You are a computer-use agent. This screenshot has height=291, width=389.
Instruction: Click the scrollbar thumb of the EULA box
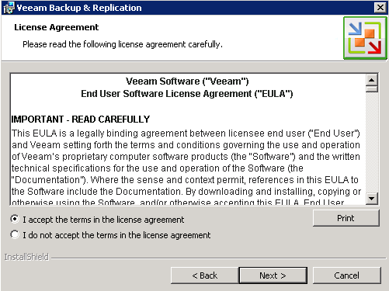(x=372, y=89)
